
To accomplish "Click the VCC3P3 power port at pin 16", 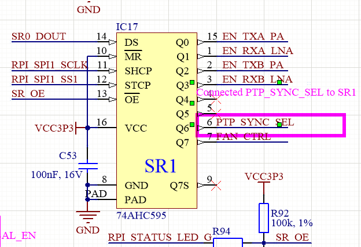I will (54, 128).
